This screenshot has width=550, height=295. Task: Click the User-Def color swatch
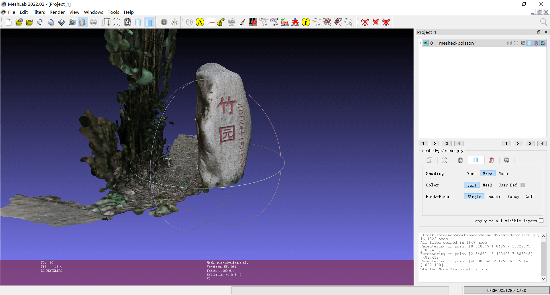(x=523, y=185)
